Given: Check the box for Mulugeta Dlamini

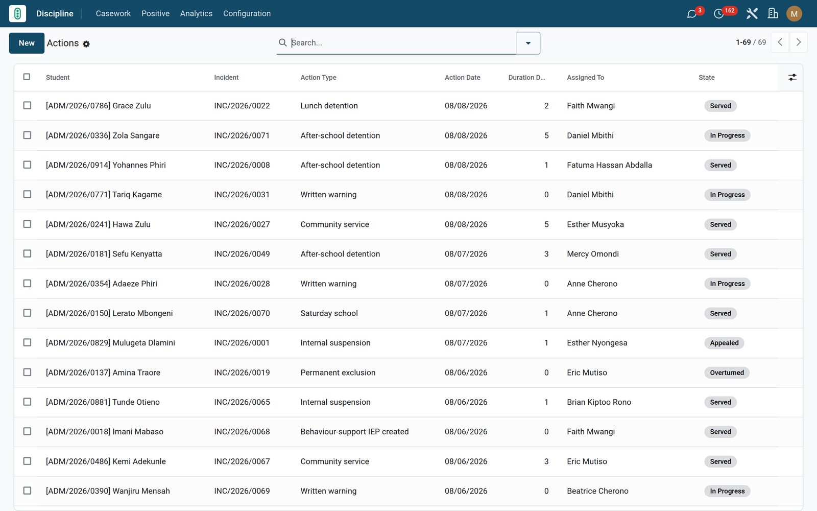Looking at the screenshot, I should pos(27,342).
